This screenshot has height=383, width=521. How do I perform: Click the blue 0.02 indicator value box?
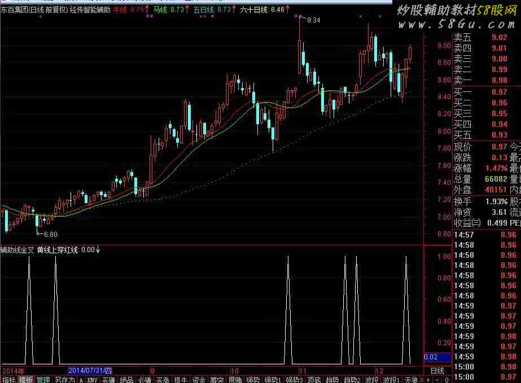(437, 357)
